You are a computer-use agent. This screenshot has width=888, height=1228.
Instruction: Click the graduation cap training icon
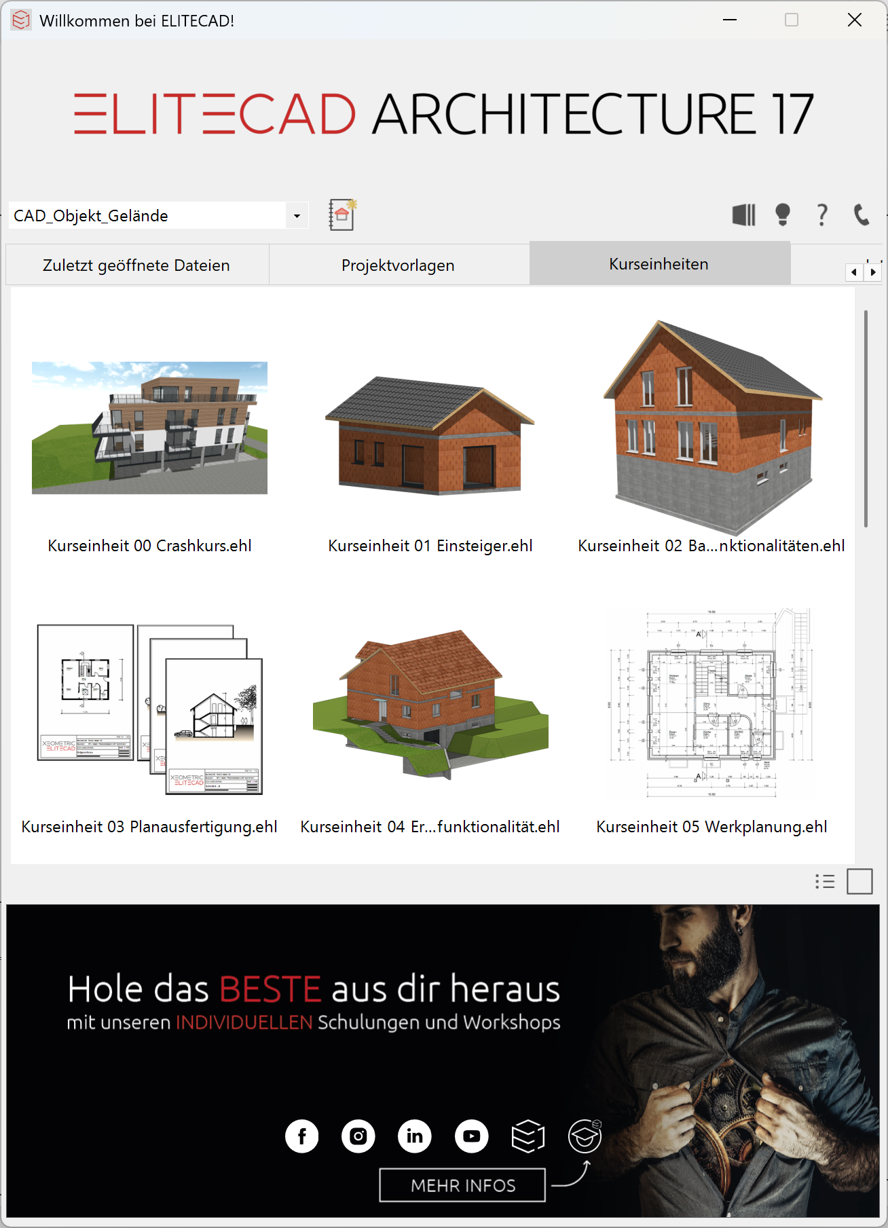tap(585, 1136)
